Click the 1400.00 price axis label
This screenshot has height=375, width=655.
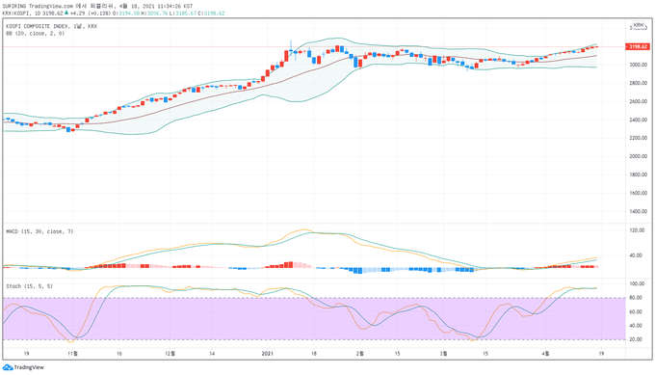[x=639, y=211]
